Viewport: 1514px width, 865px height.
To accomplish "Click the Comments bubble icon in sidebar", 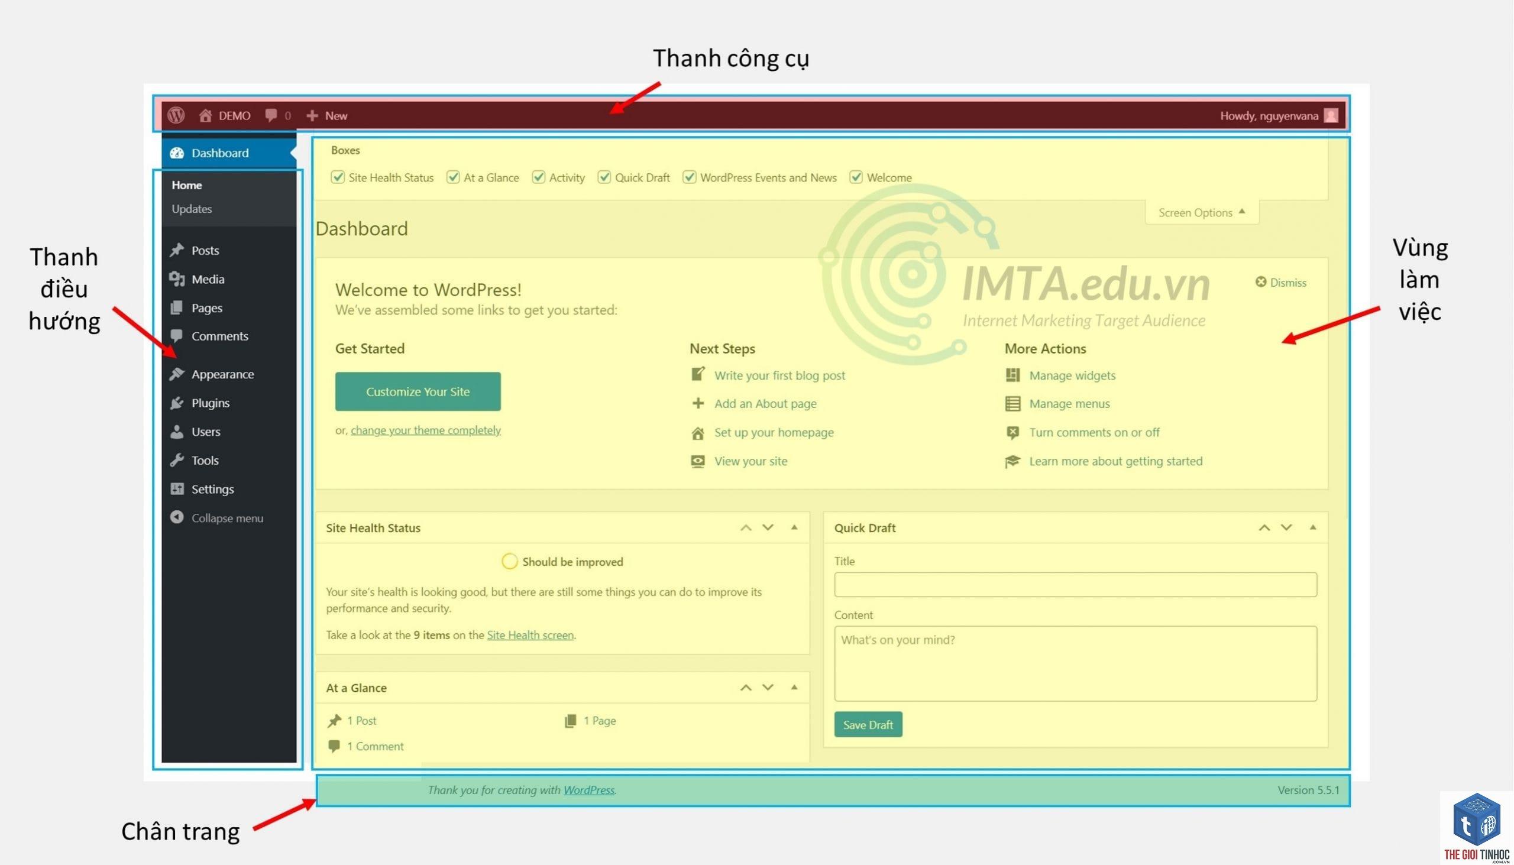I will coord(177,336).
